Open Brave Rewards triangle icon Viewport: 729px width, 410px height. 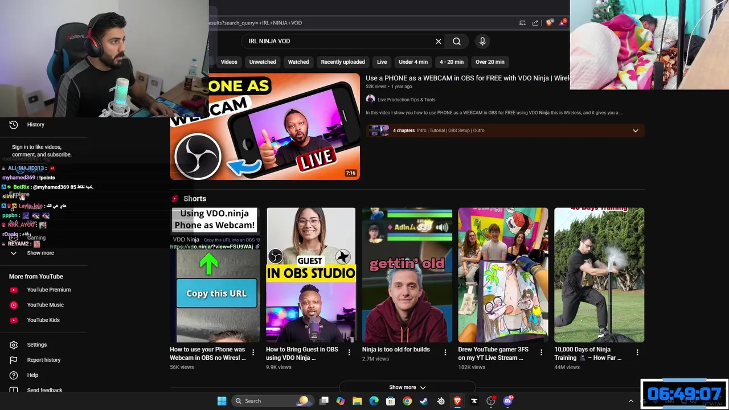pyautogui.click(x=563, y=23)
